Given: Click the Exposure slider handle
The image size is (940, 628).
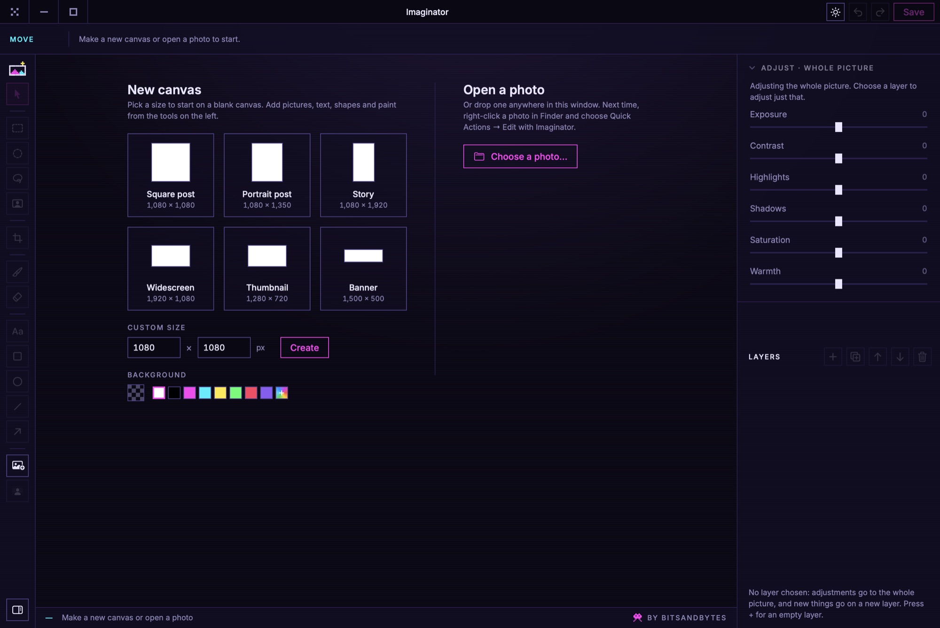Looking at the screenshot, I should [x=838, y=127].
